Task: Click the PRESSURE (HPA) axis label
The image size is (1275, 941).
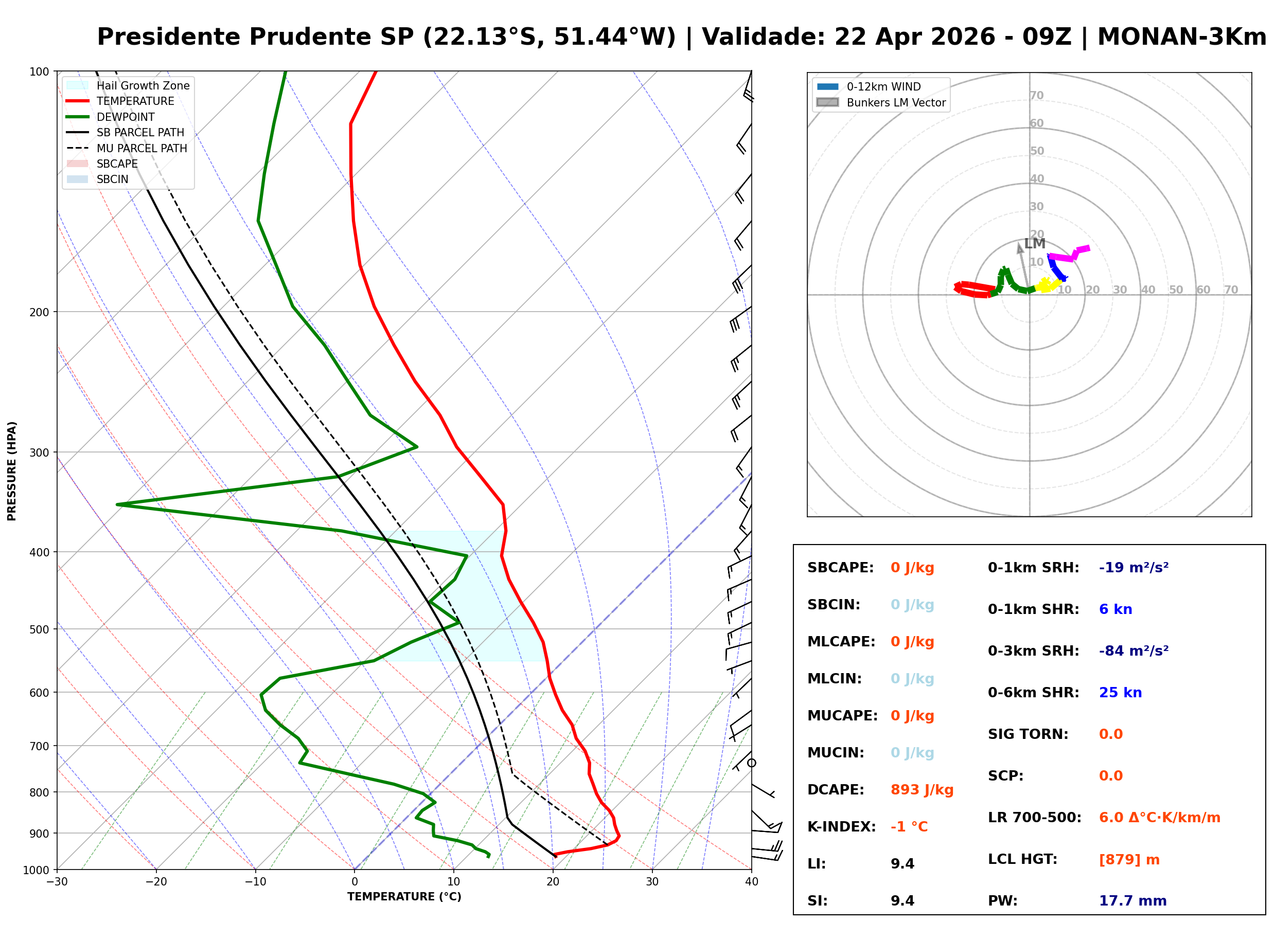Action: click(x=12, y=471)
